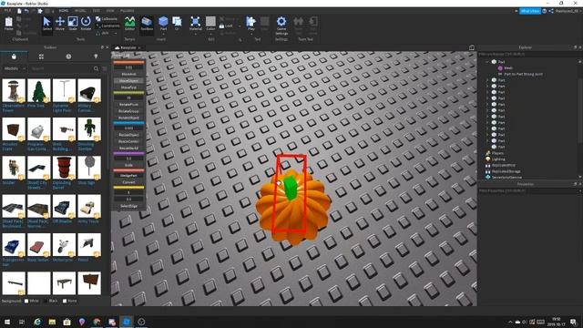Click the Undo arrow in title toolbar

click(x=26, y=11)
